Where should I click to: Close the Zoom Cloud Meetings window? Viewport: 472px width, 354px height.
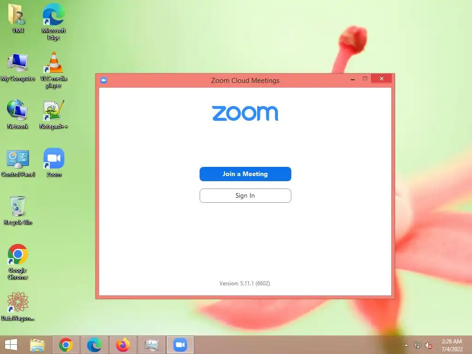(381, 78)
